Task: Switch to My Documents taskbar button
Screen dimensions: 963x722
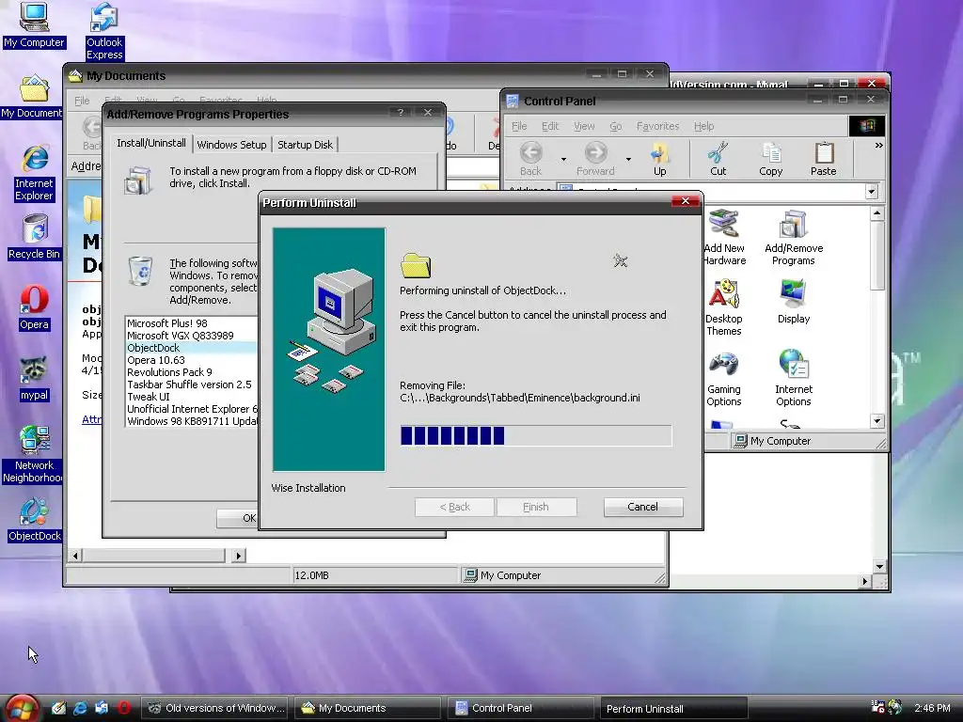Action: point(367,708)
